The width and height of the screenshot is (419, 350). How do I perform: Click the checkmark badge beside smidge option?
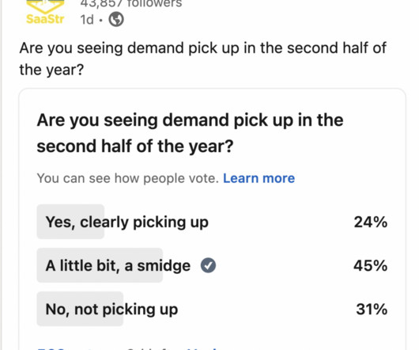[x=208, y=265]
